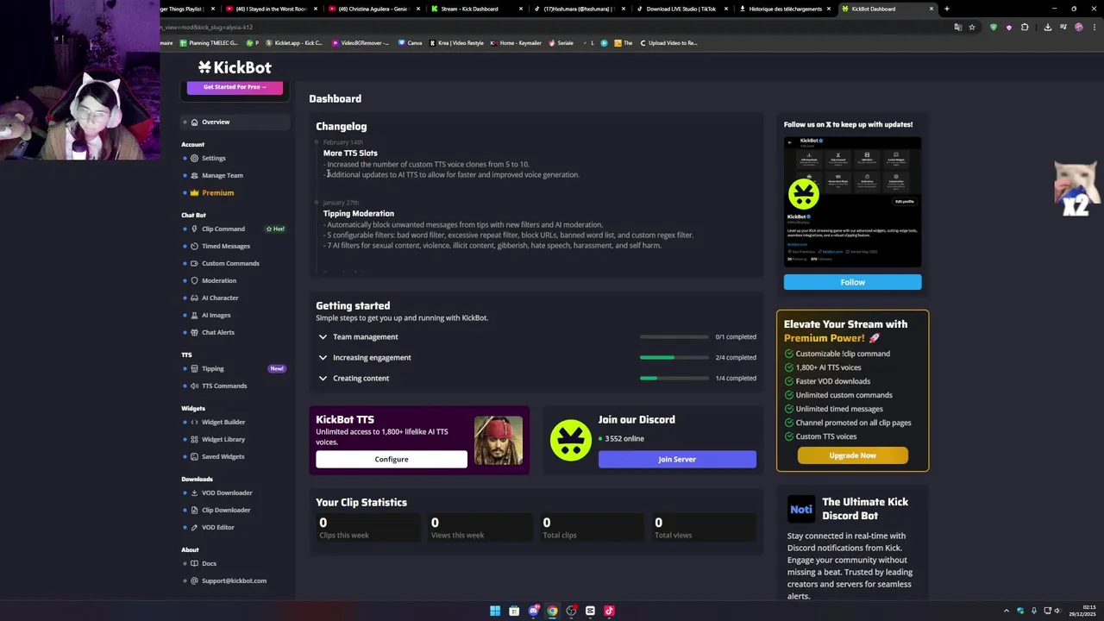Click the 'Tipping Moderation' changelog heading
The image size is (1104, 621).
[x=359, y=213]
